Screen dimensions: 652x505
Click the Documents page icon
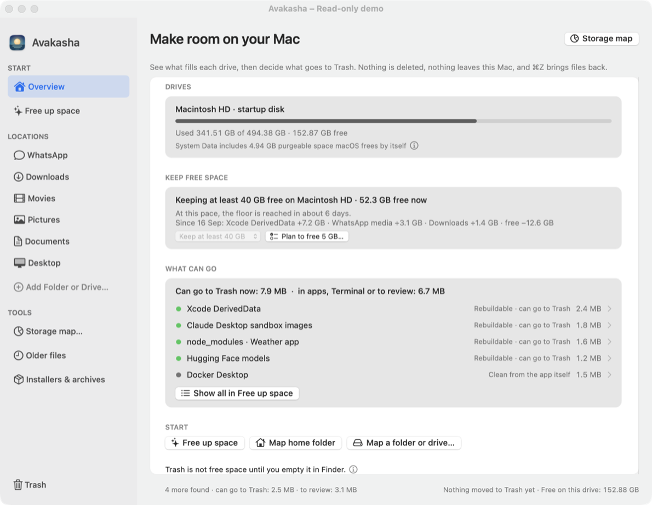coord(18,241)
